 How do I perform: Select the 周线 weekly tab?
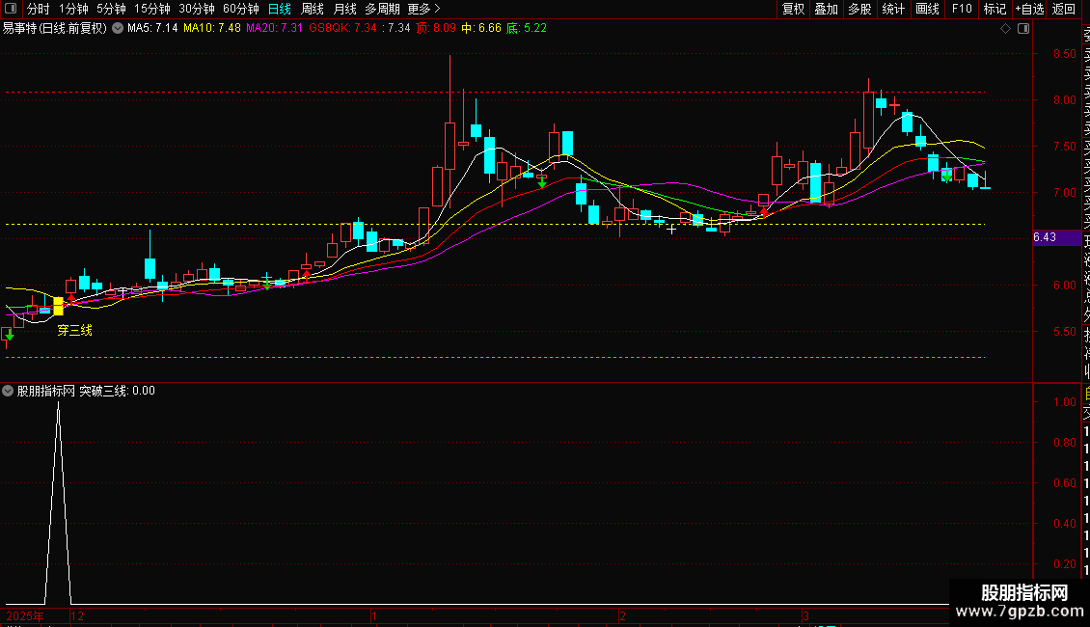(313, 9)
